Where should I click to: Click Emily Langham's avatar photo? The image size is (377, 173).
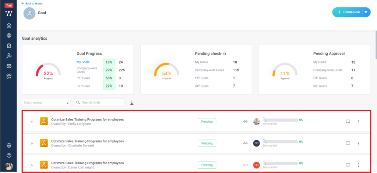click(257, 122)
